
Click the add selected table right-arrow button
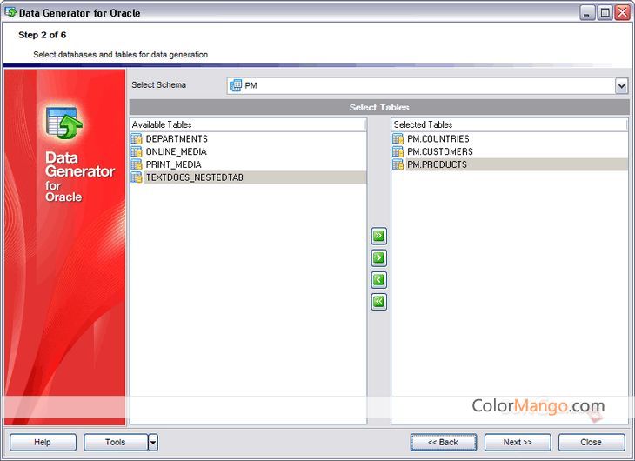click(x=378, y=257)
